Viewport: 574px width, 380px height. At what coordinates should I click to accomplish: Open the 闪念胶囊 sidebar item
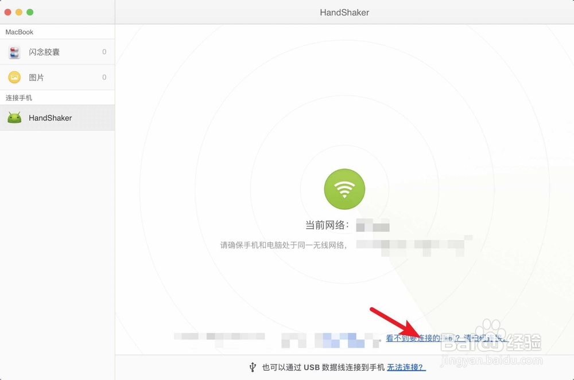pos(57,52)
